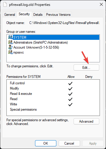The image size is (106, 149).
Task: Confirm with the OK button
Action: (46, 143)
